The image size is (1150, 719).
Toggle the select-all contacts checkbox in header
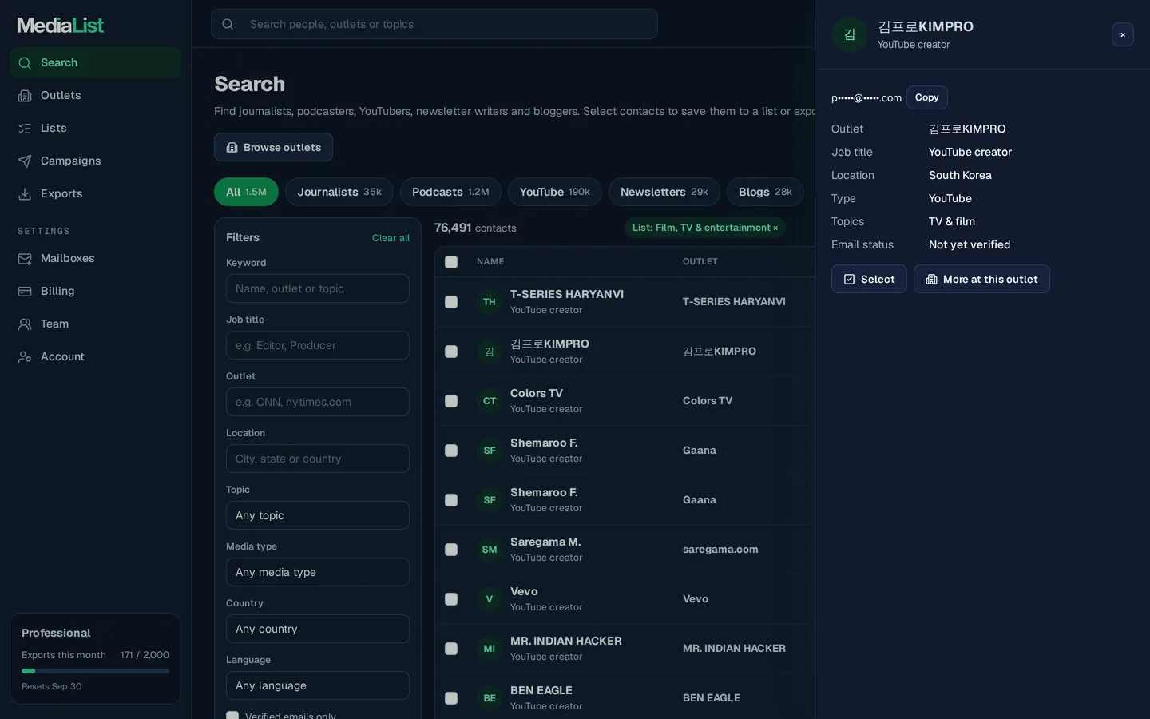tap(451, 262)
